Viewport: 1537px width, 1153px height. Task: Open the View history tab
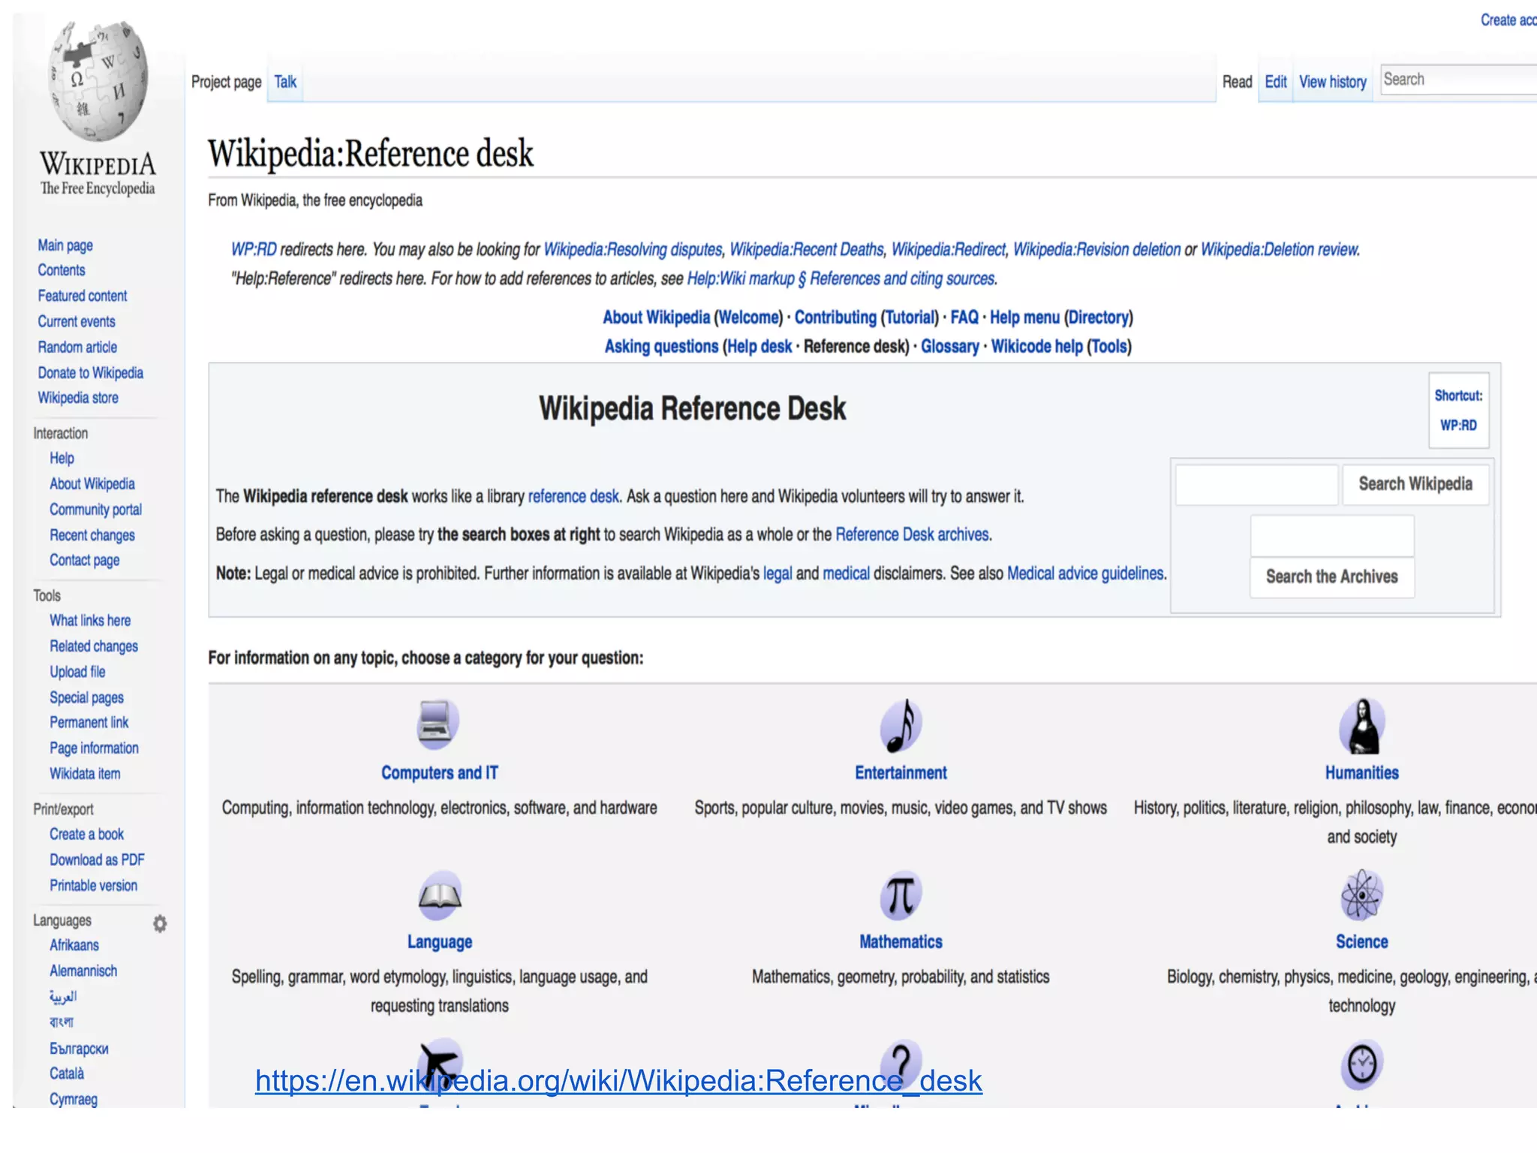click(x=1332, y=82)
